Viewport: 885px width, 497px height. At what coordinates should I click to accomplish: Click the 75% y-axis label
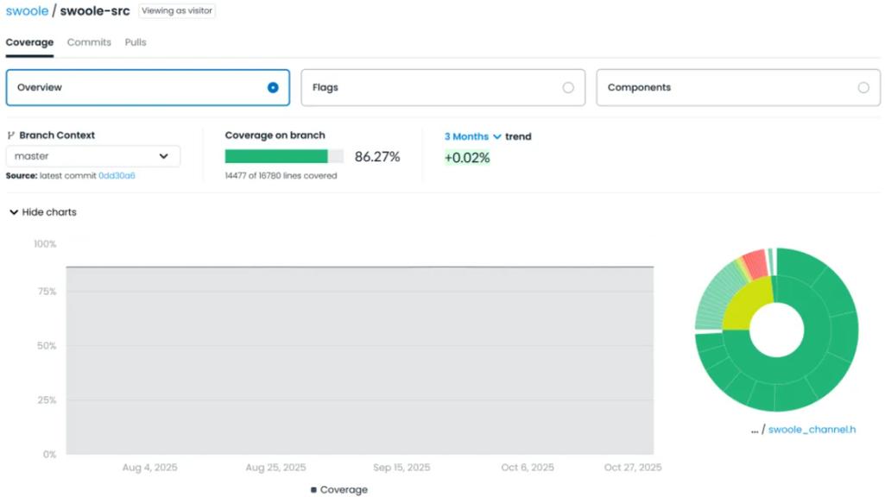click(47, 291)
